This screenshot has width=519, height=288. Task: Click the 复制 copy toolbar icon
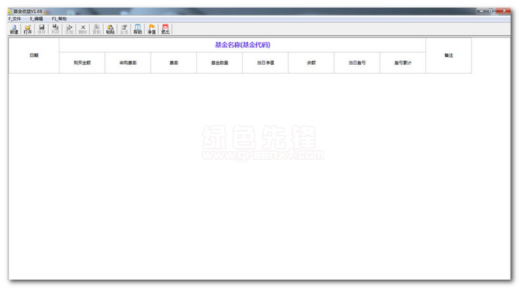point(97,29)
